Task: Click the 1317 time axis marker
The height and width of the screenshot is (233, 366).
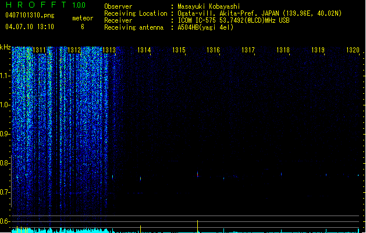Action: 248,50
